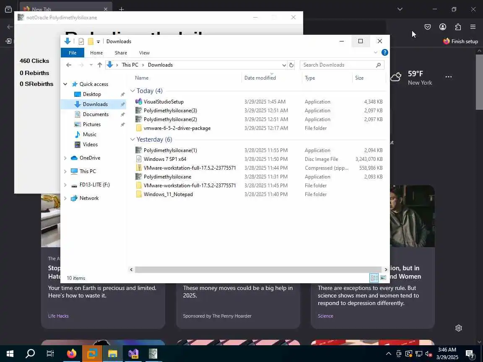Open the address bar history dropdown
This screenshot has height=362, width=483.
coord(284,65)
